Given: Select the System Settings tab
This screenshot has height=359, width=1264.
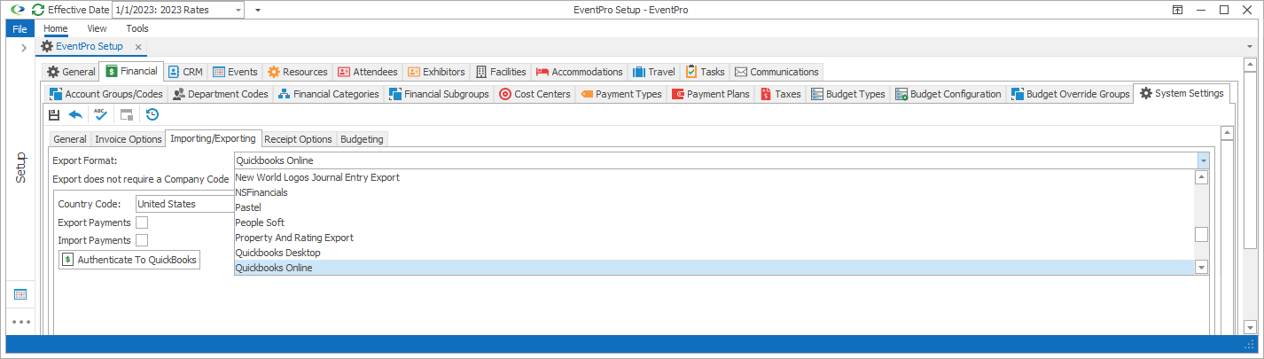Looking at the screenshot, I should [1182, 93].
